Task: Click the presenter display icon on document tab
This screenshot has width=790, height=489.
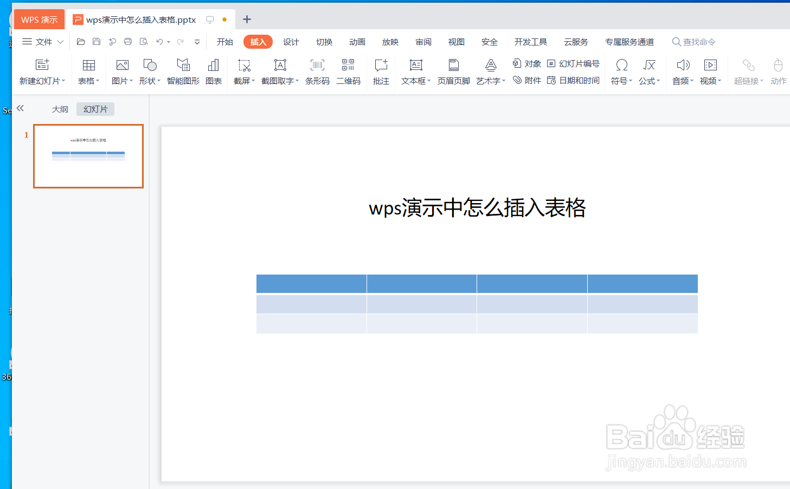Action: click(x=210, y=19)
